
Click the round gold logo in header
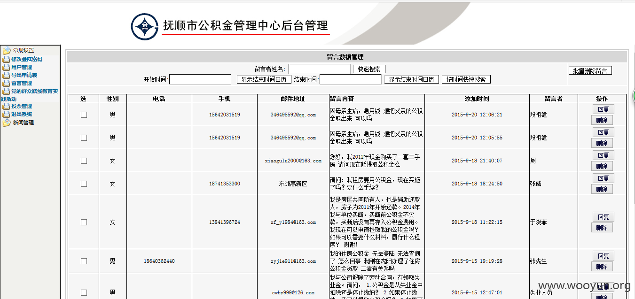click(x=145, y=26)
